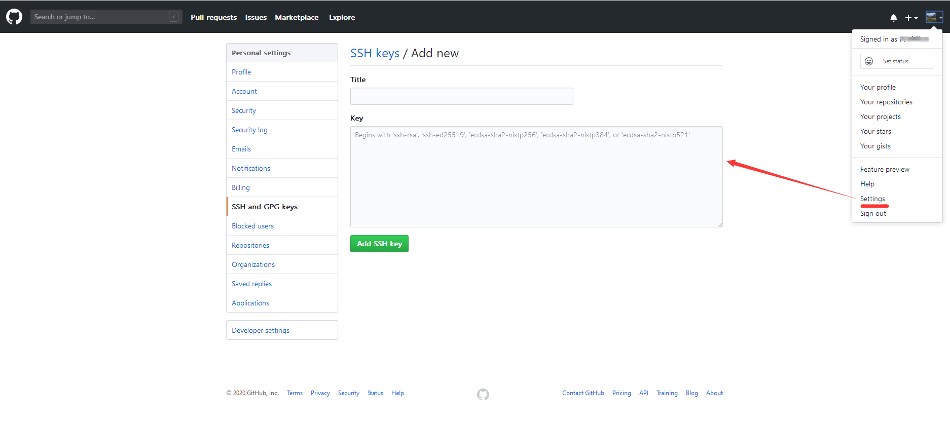Open Organizations settings
Viewport: 950px width, 427px height.
[x=282, y=264]
